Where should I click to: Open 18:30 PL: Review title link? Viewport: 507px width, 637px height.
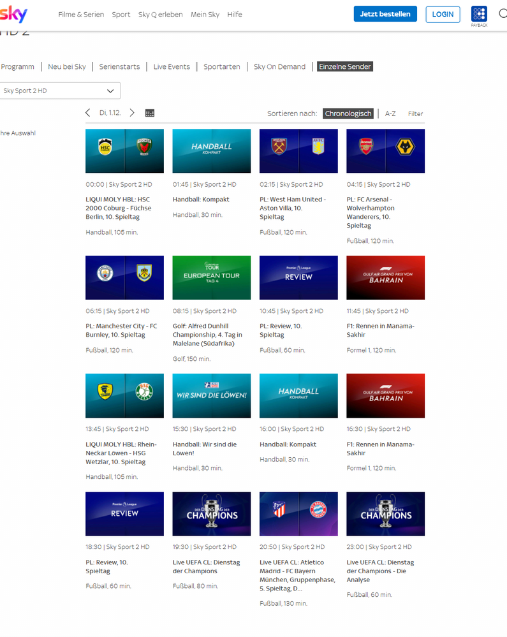click(x=107, y=567)
